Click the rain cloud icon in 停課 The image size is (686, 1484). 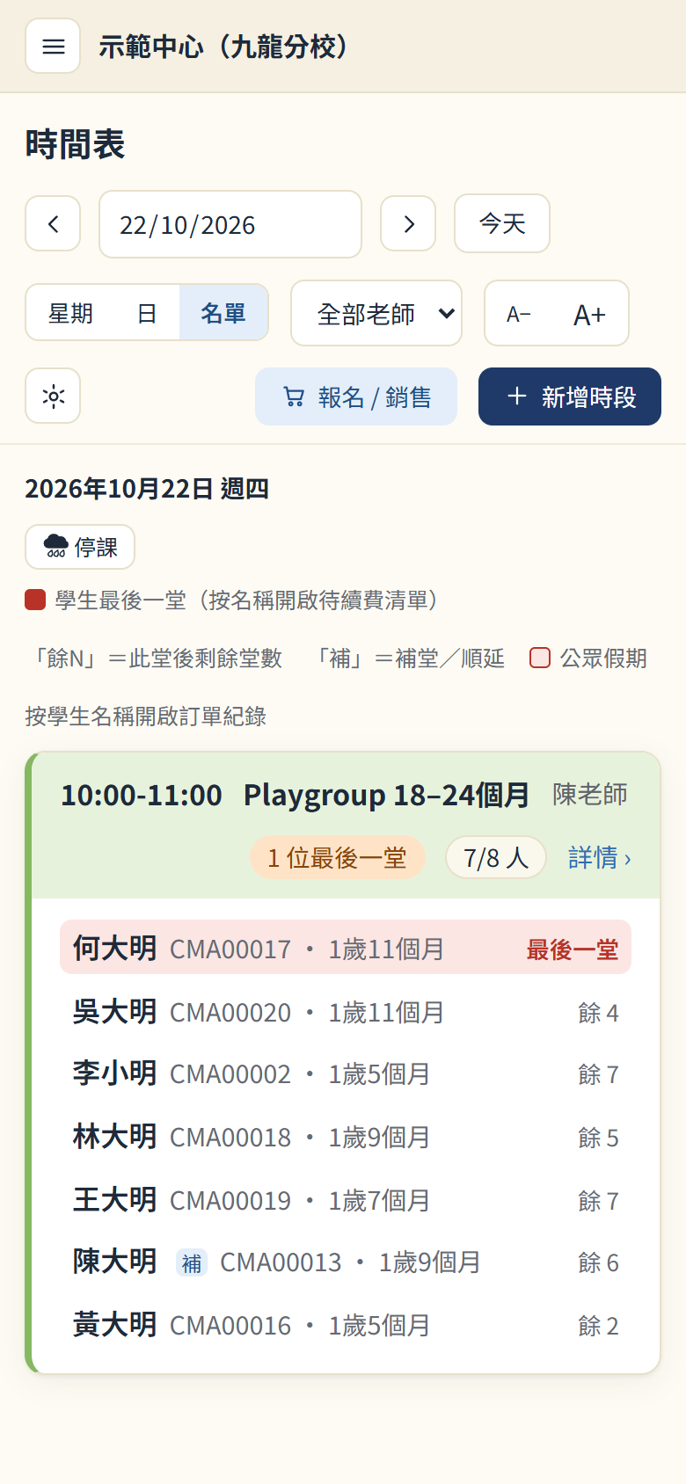tap(55, 547)
